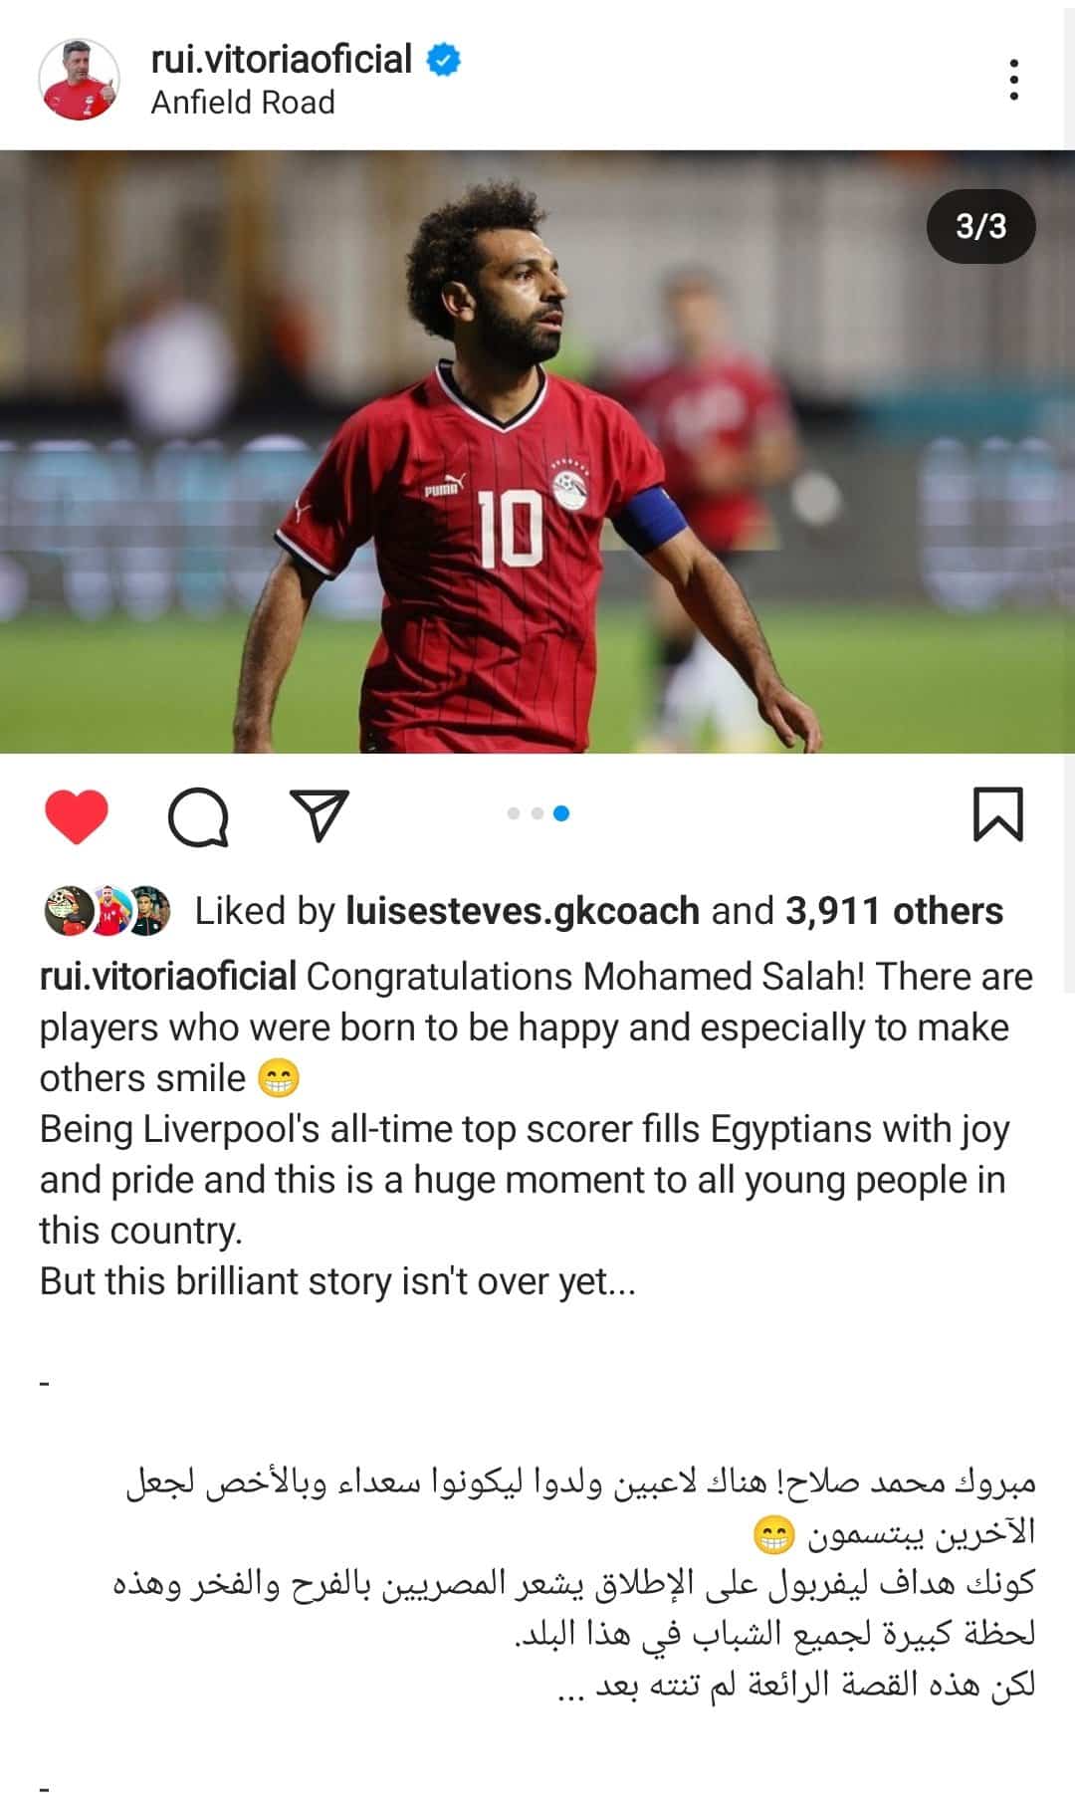Tap the Mohamed Salah post photo
1075x1817 pixels.
tap(537, 451)
